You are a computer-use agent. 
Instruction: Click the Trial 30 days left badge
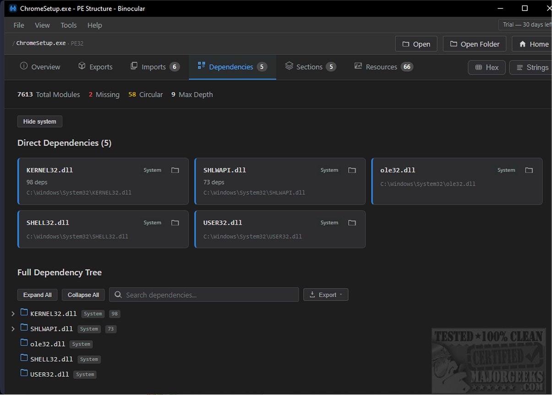point(525,25)
